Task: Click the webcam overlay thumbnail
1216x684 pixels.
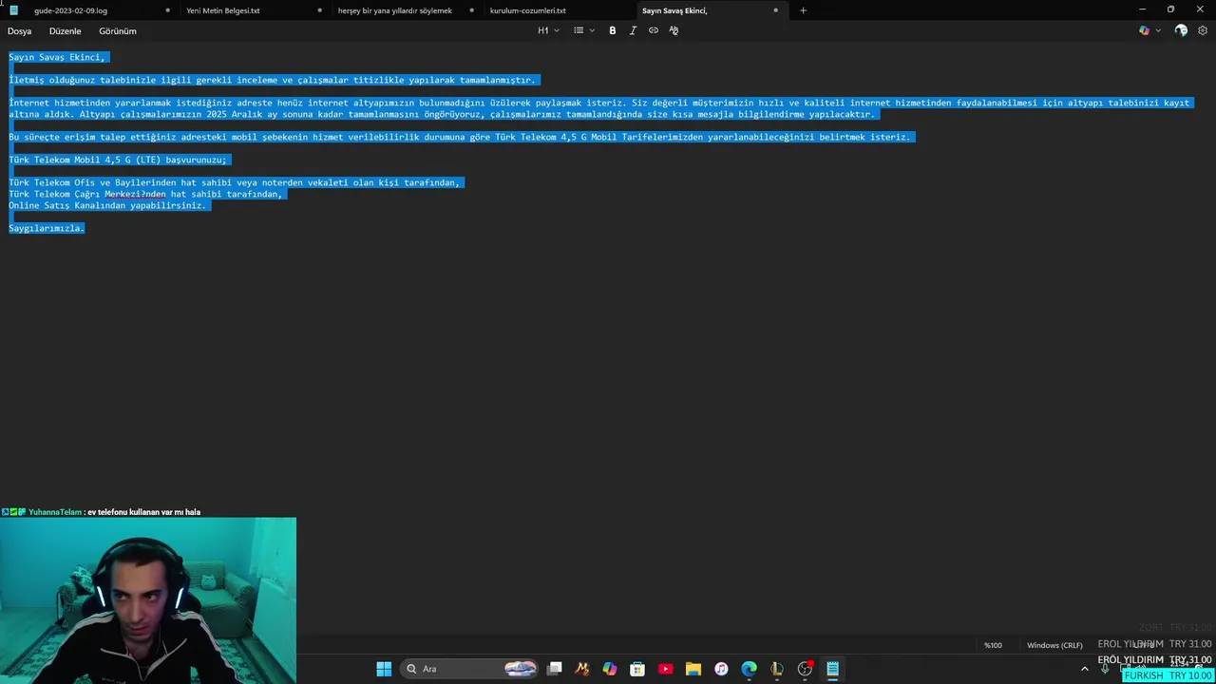Action: [148, 600]
